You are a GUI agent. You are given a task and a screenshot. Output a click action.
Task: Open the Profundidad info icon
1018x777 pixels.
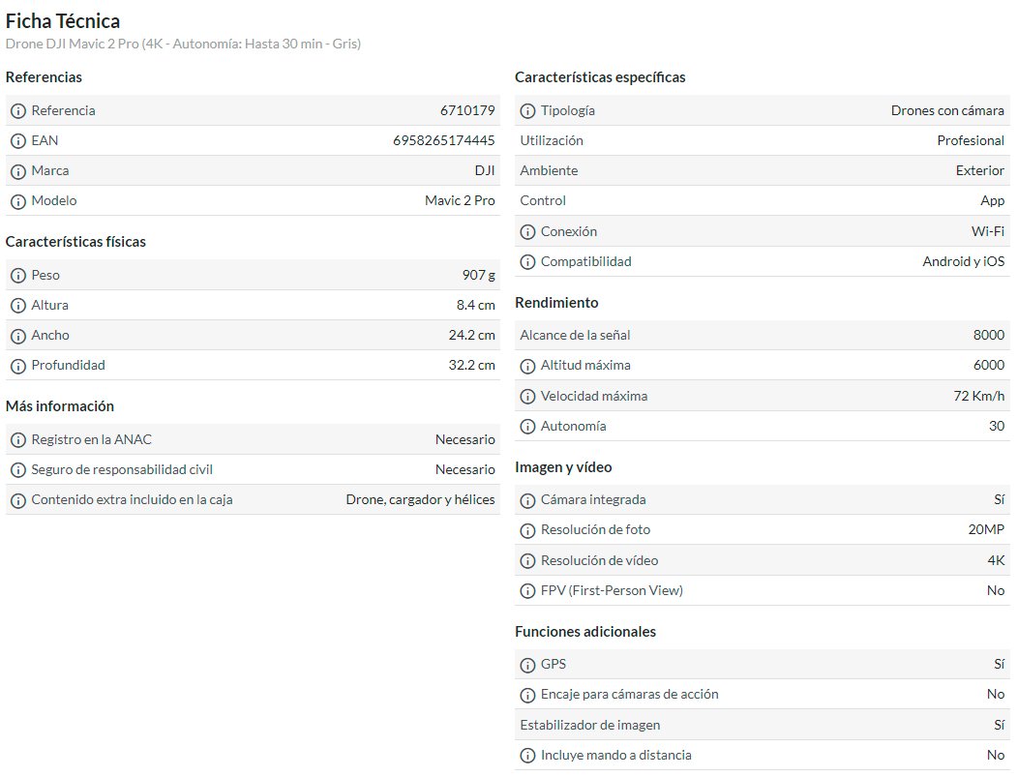tap(18, 366)
